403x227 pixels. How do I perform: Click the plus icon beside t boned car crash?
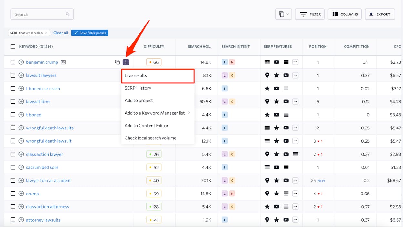click(x=21, y=89)
